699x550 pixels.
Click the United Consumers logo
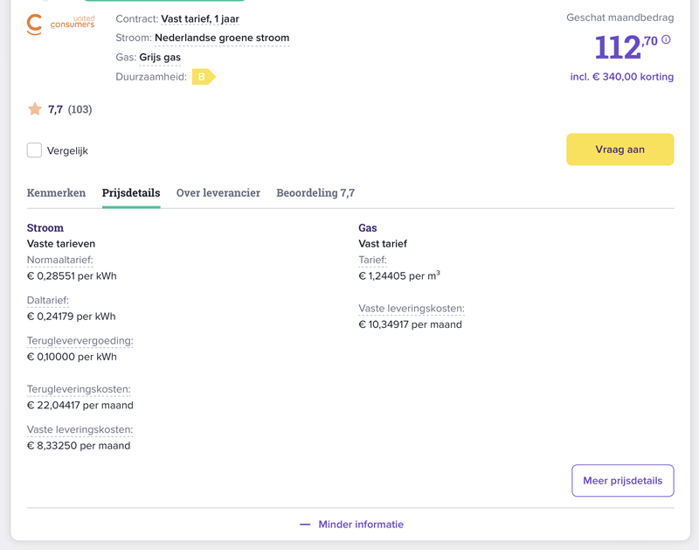coord(60,24)
